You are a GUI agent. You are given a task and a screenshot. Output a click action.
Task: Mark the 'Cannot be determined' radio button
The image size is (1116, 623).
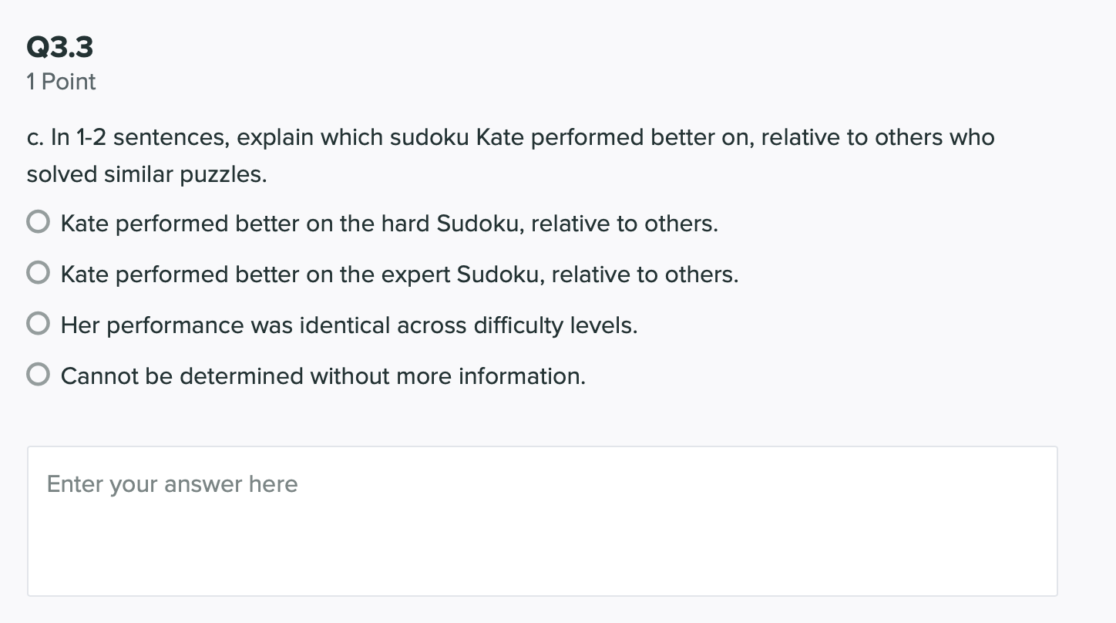click(x=38, y=375)
